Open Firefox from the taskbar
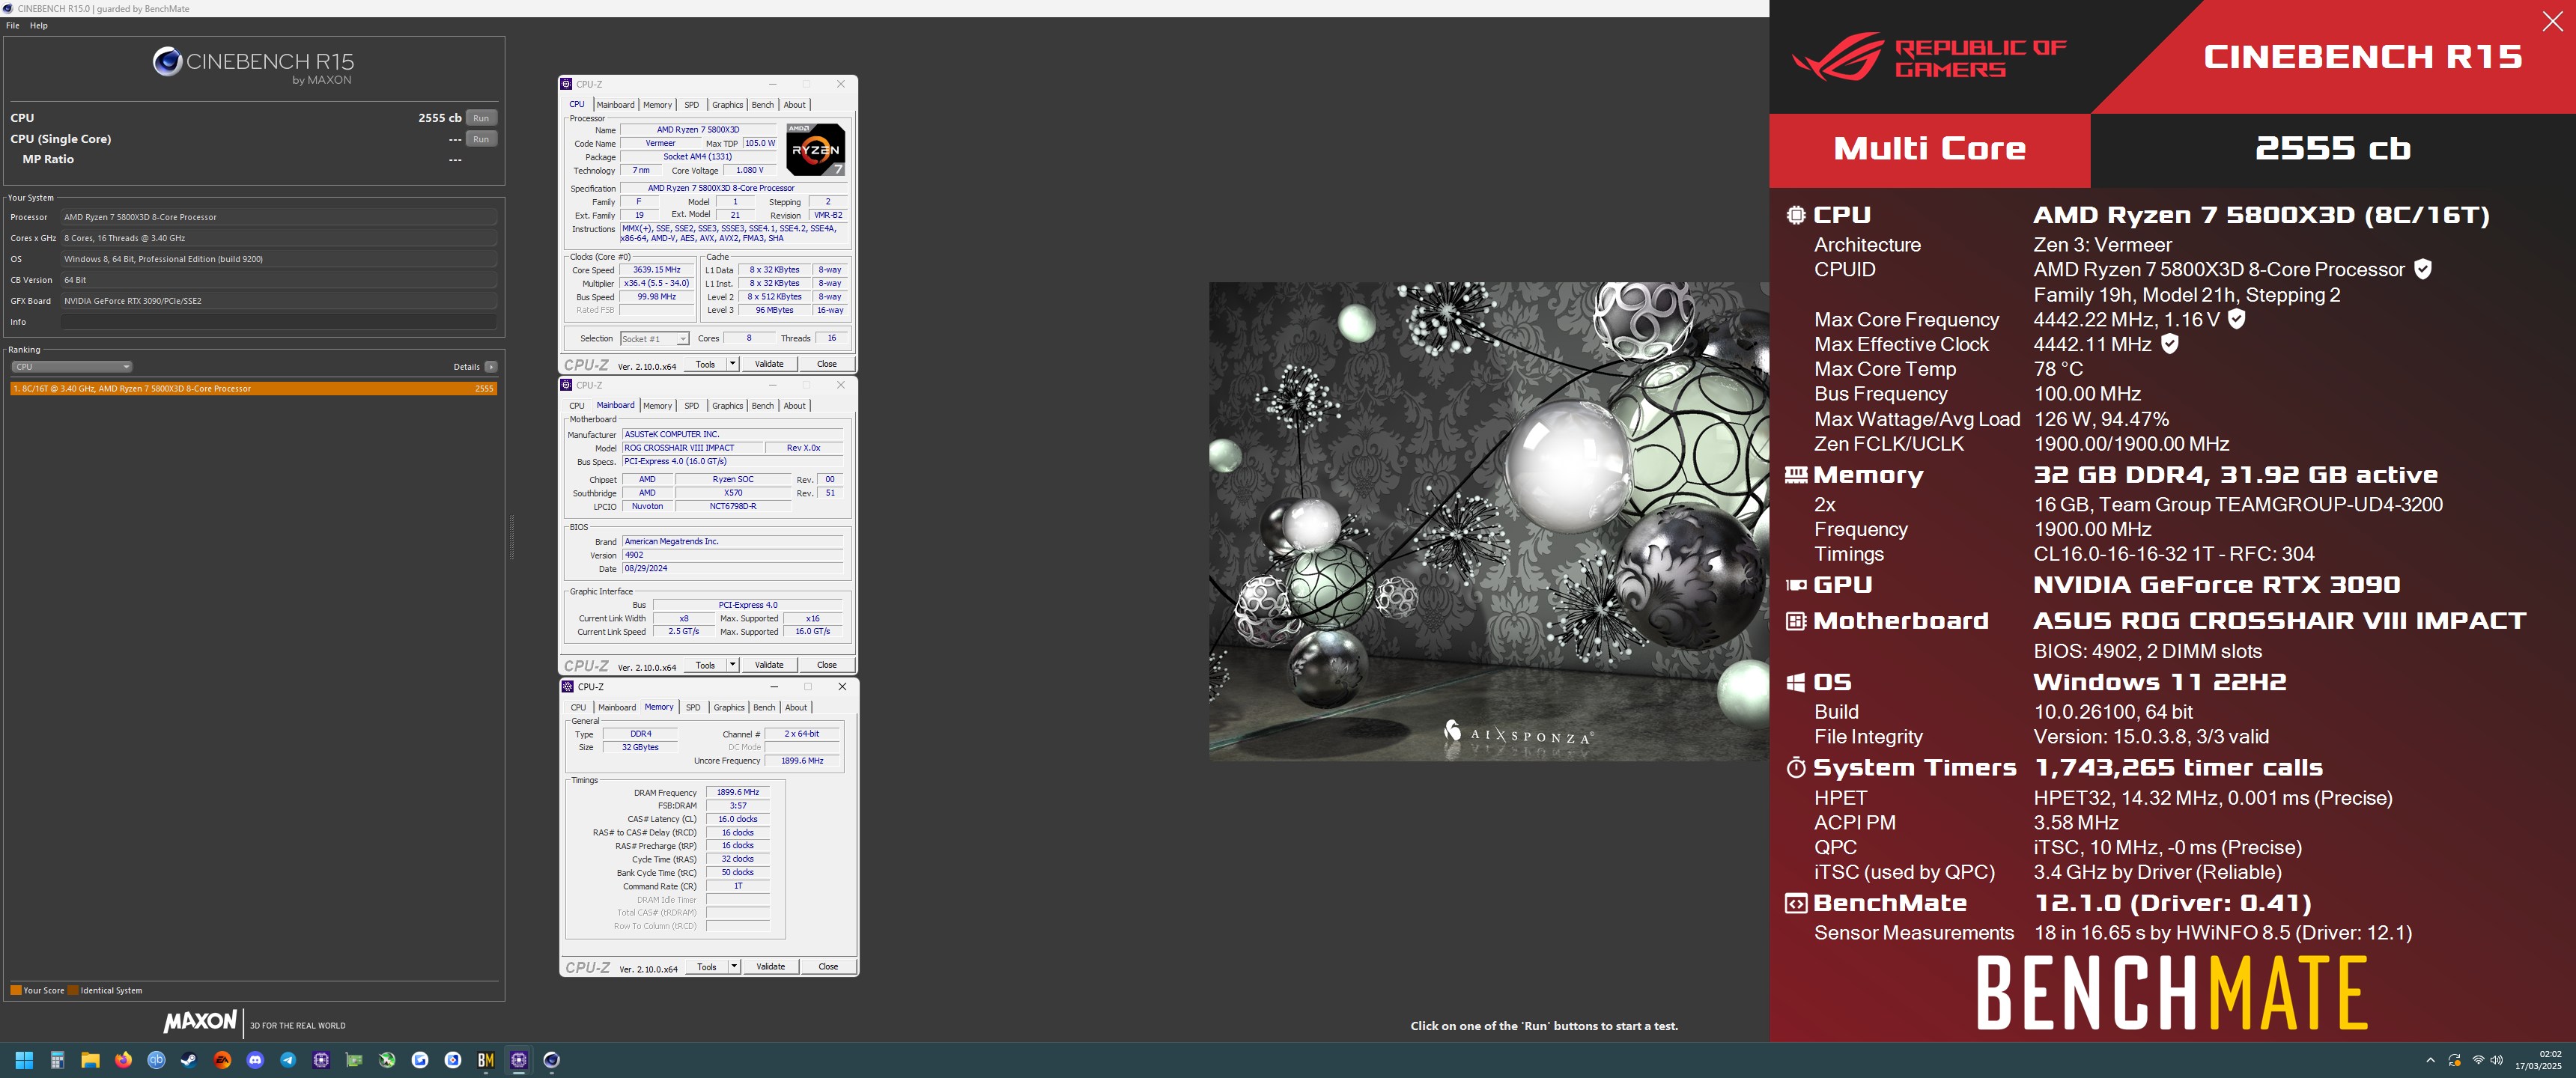 (123, 1060)
